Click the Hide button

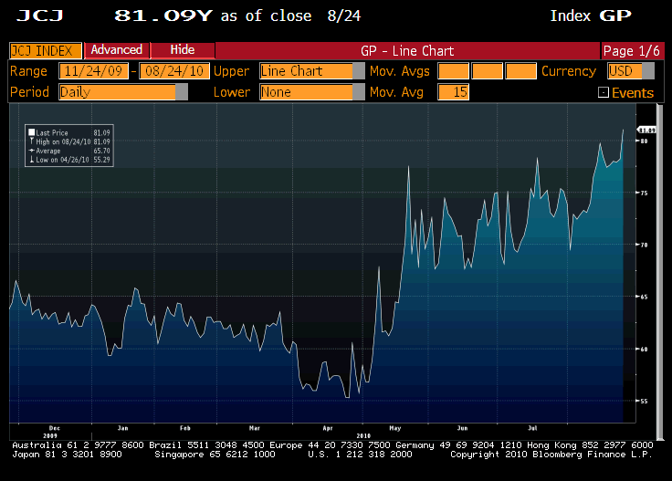pyautogui.click(x=183, y=50)
